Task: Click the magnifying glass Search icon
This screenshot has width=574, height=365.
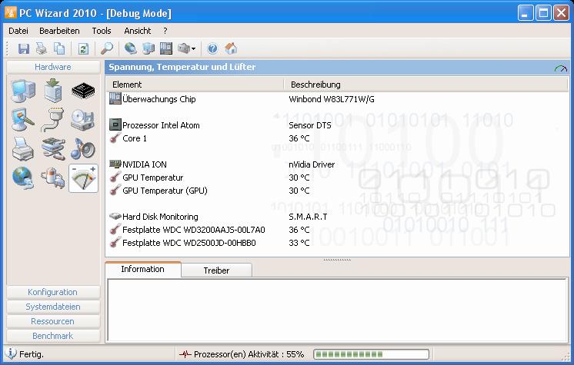Action: coord(107,48)
